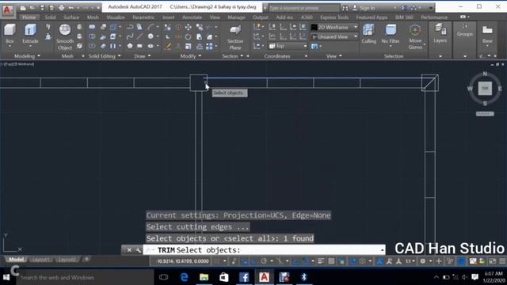The height and width of the screenshot is (285, 507).
Task: Expand the Section panel
Action: pyautogui.click(x=232, y=56)
